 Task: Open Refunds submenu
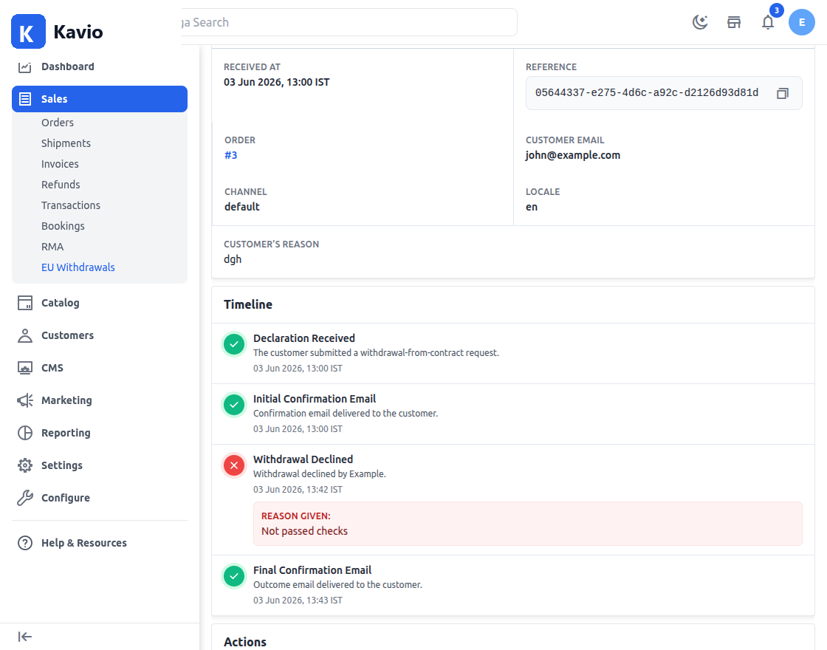click(x=61, y=185)
